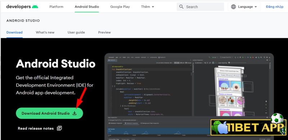Viewport: 288px width, 140px height.
Task: Click the Android developers logo
Action: (22, 6)
